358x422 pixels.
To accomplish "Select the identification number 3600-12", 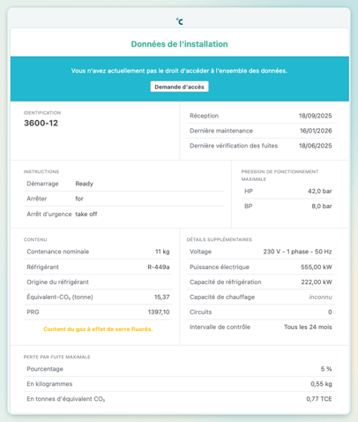I will pos(41,123).
